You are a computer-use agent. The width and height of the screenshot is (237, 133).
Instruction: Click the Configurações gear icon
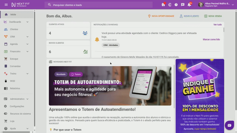click(x=5, y=106)
